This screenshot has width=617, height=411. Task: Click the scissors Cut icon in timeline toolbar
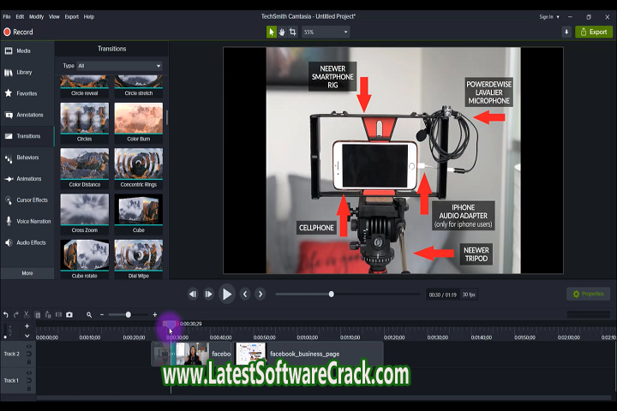pos(27,314)
